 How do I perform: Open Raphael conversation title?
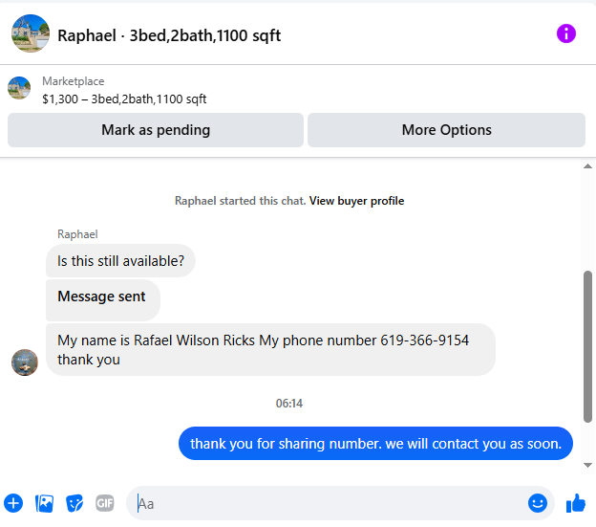pyautogui.click(x=169, y=35)
